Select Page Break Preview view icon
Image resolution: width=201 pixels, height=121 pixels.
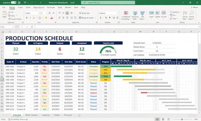coord(168,119)
